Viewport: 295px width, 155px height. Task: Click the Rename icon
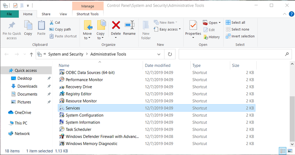[130, 25]
